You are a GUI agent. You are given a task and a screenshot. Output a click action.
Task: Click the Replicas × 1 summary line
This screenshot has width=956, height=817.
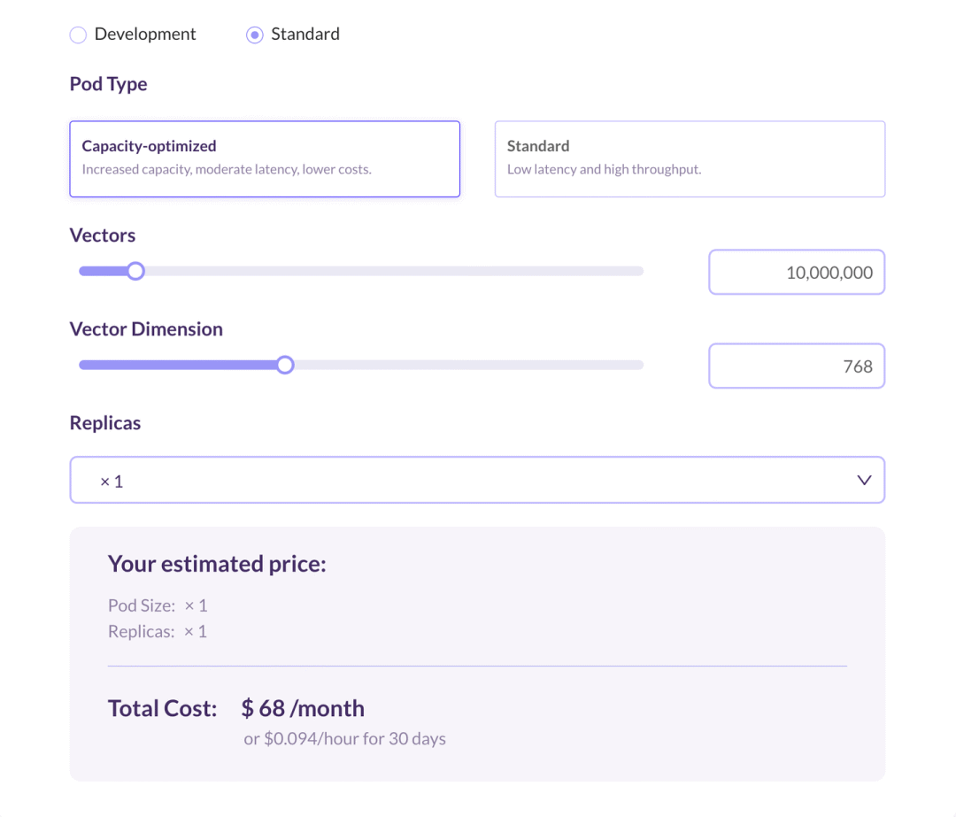(x=158, y=632)
